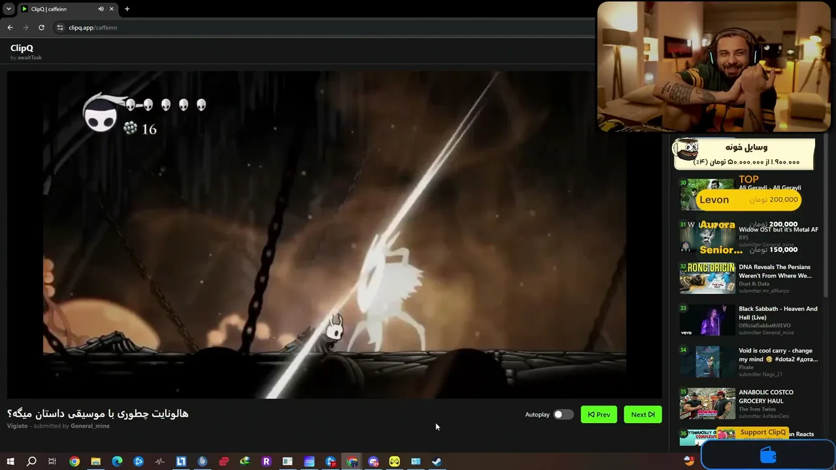Select the Ali Gerayli queue thumbnail

(x=707, y=195)
